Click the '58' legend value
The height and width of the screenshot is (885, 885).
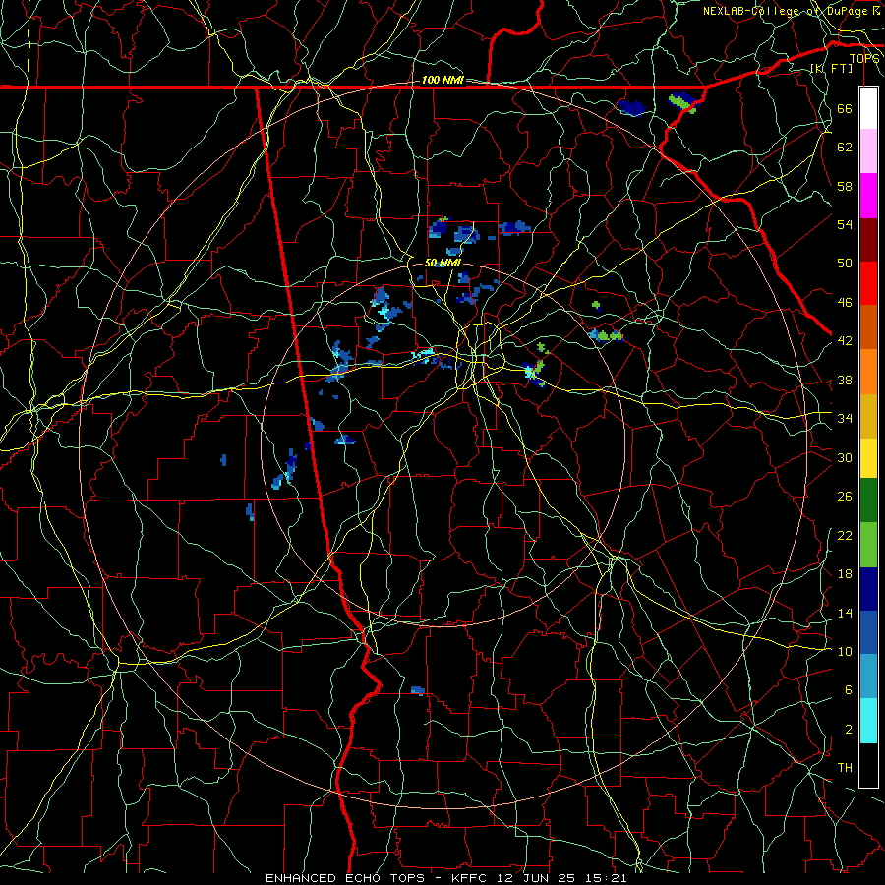click(x=845, y=186)
